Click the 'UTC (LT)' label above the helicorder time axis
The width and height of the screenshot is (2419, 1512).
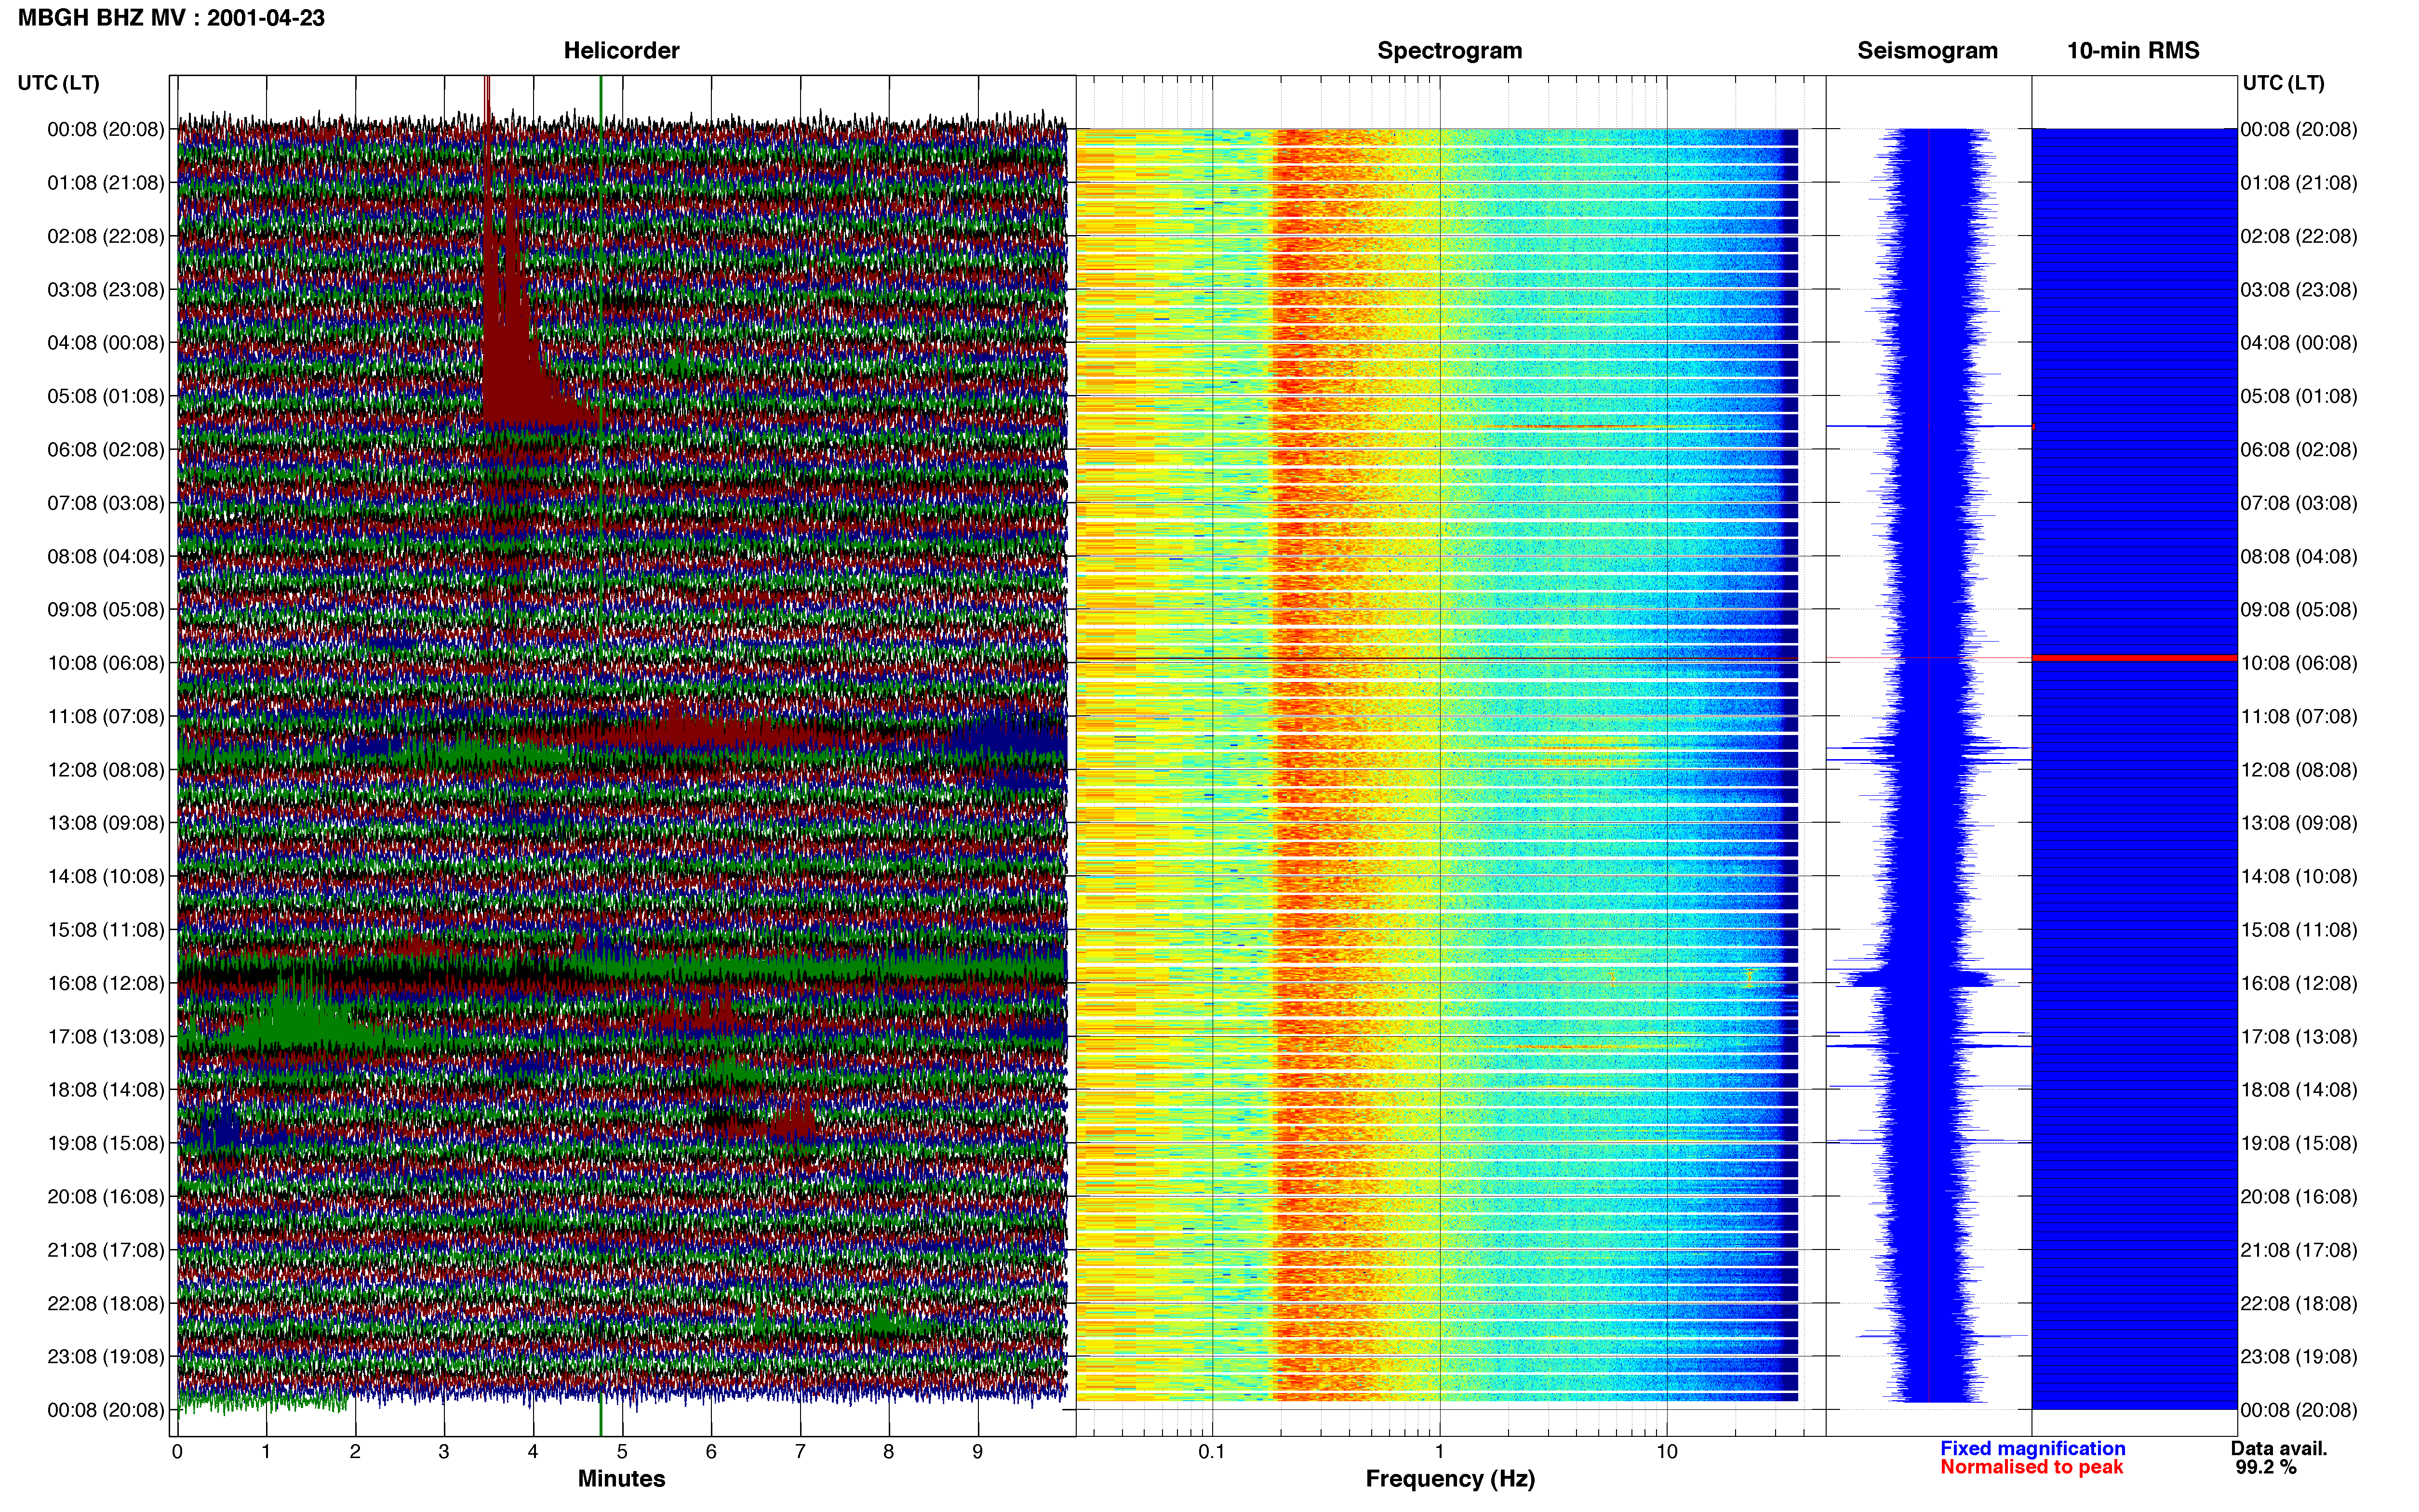point(59,83)
